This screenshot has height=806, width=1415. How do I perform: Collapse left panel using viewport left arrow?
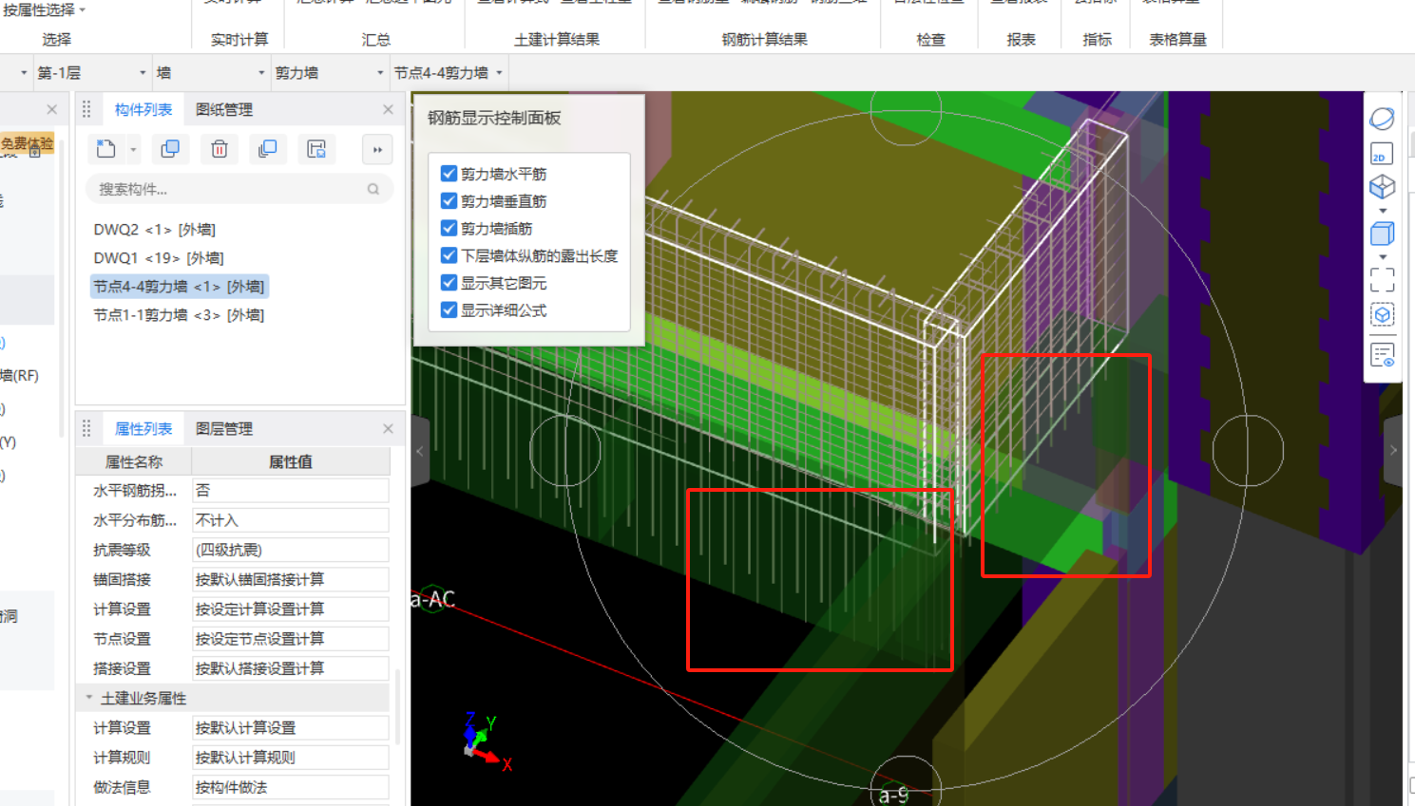(x=419, y=451)
